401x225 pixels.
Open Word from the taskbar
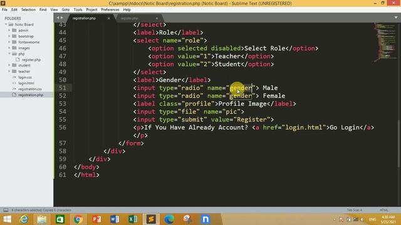(115, 219)
